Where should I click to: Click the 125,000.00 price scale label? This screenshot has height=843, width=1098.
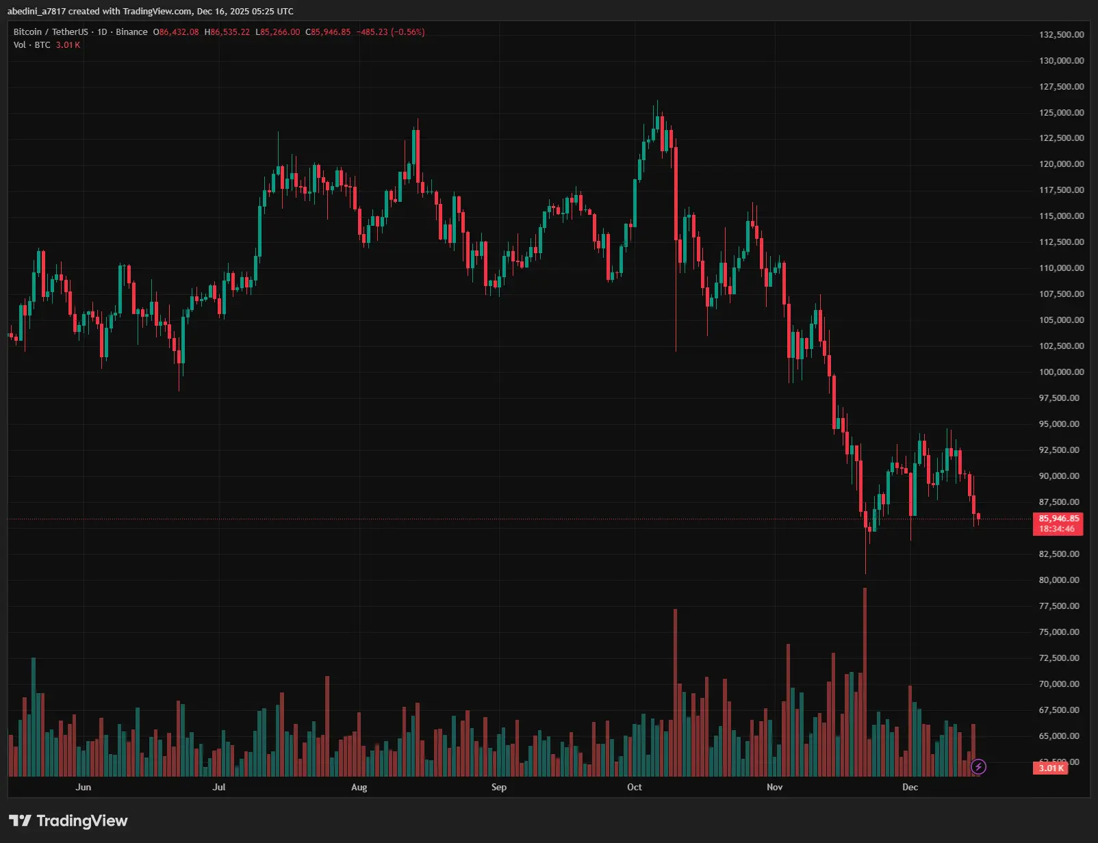(x=1061, y=113)
